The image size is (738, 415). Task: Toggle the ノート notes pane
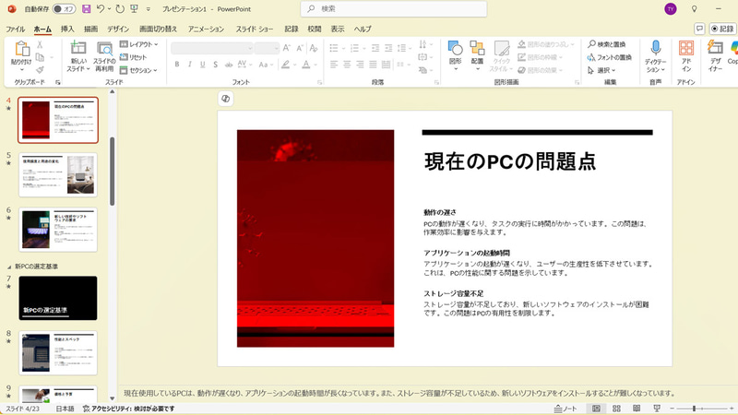tap(565, 409)
